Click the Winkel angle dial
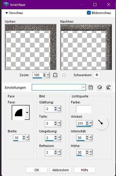 [102, 123]
